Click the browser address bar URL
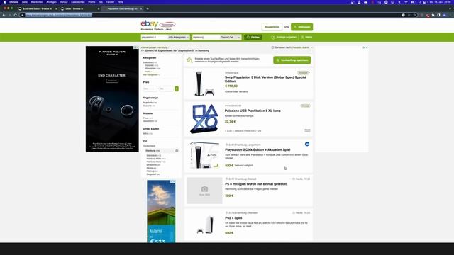 pos(58,15)
